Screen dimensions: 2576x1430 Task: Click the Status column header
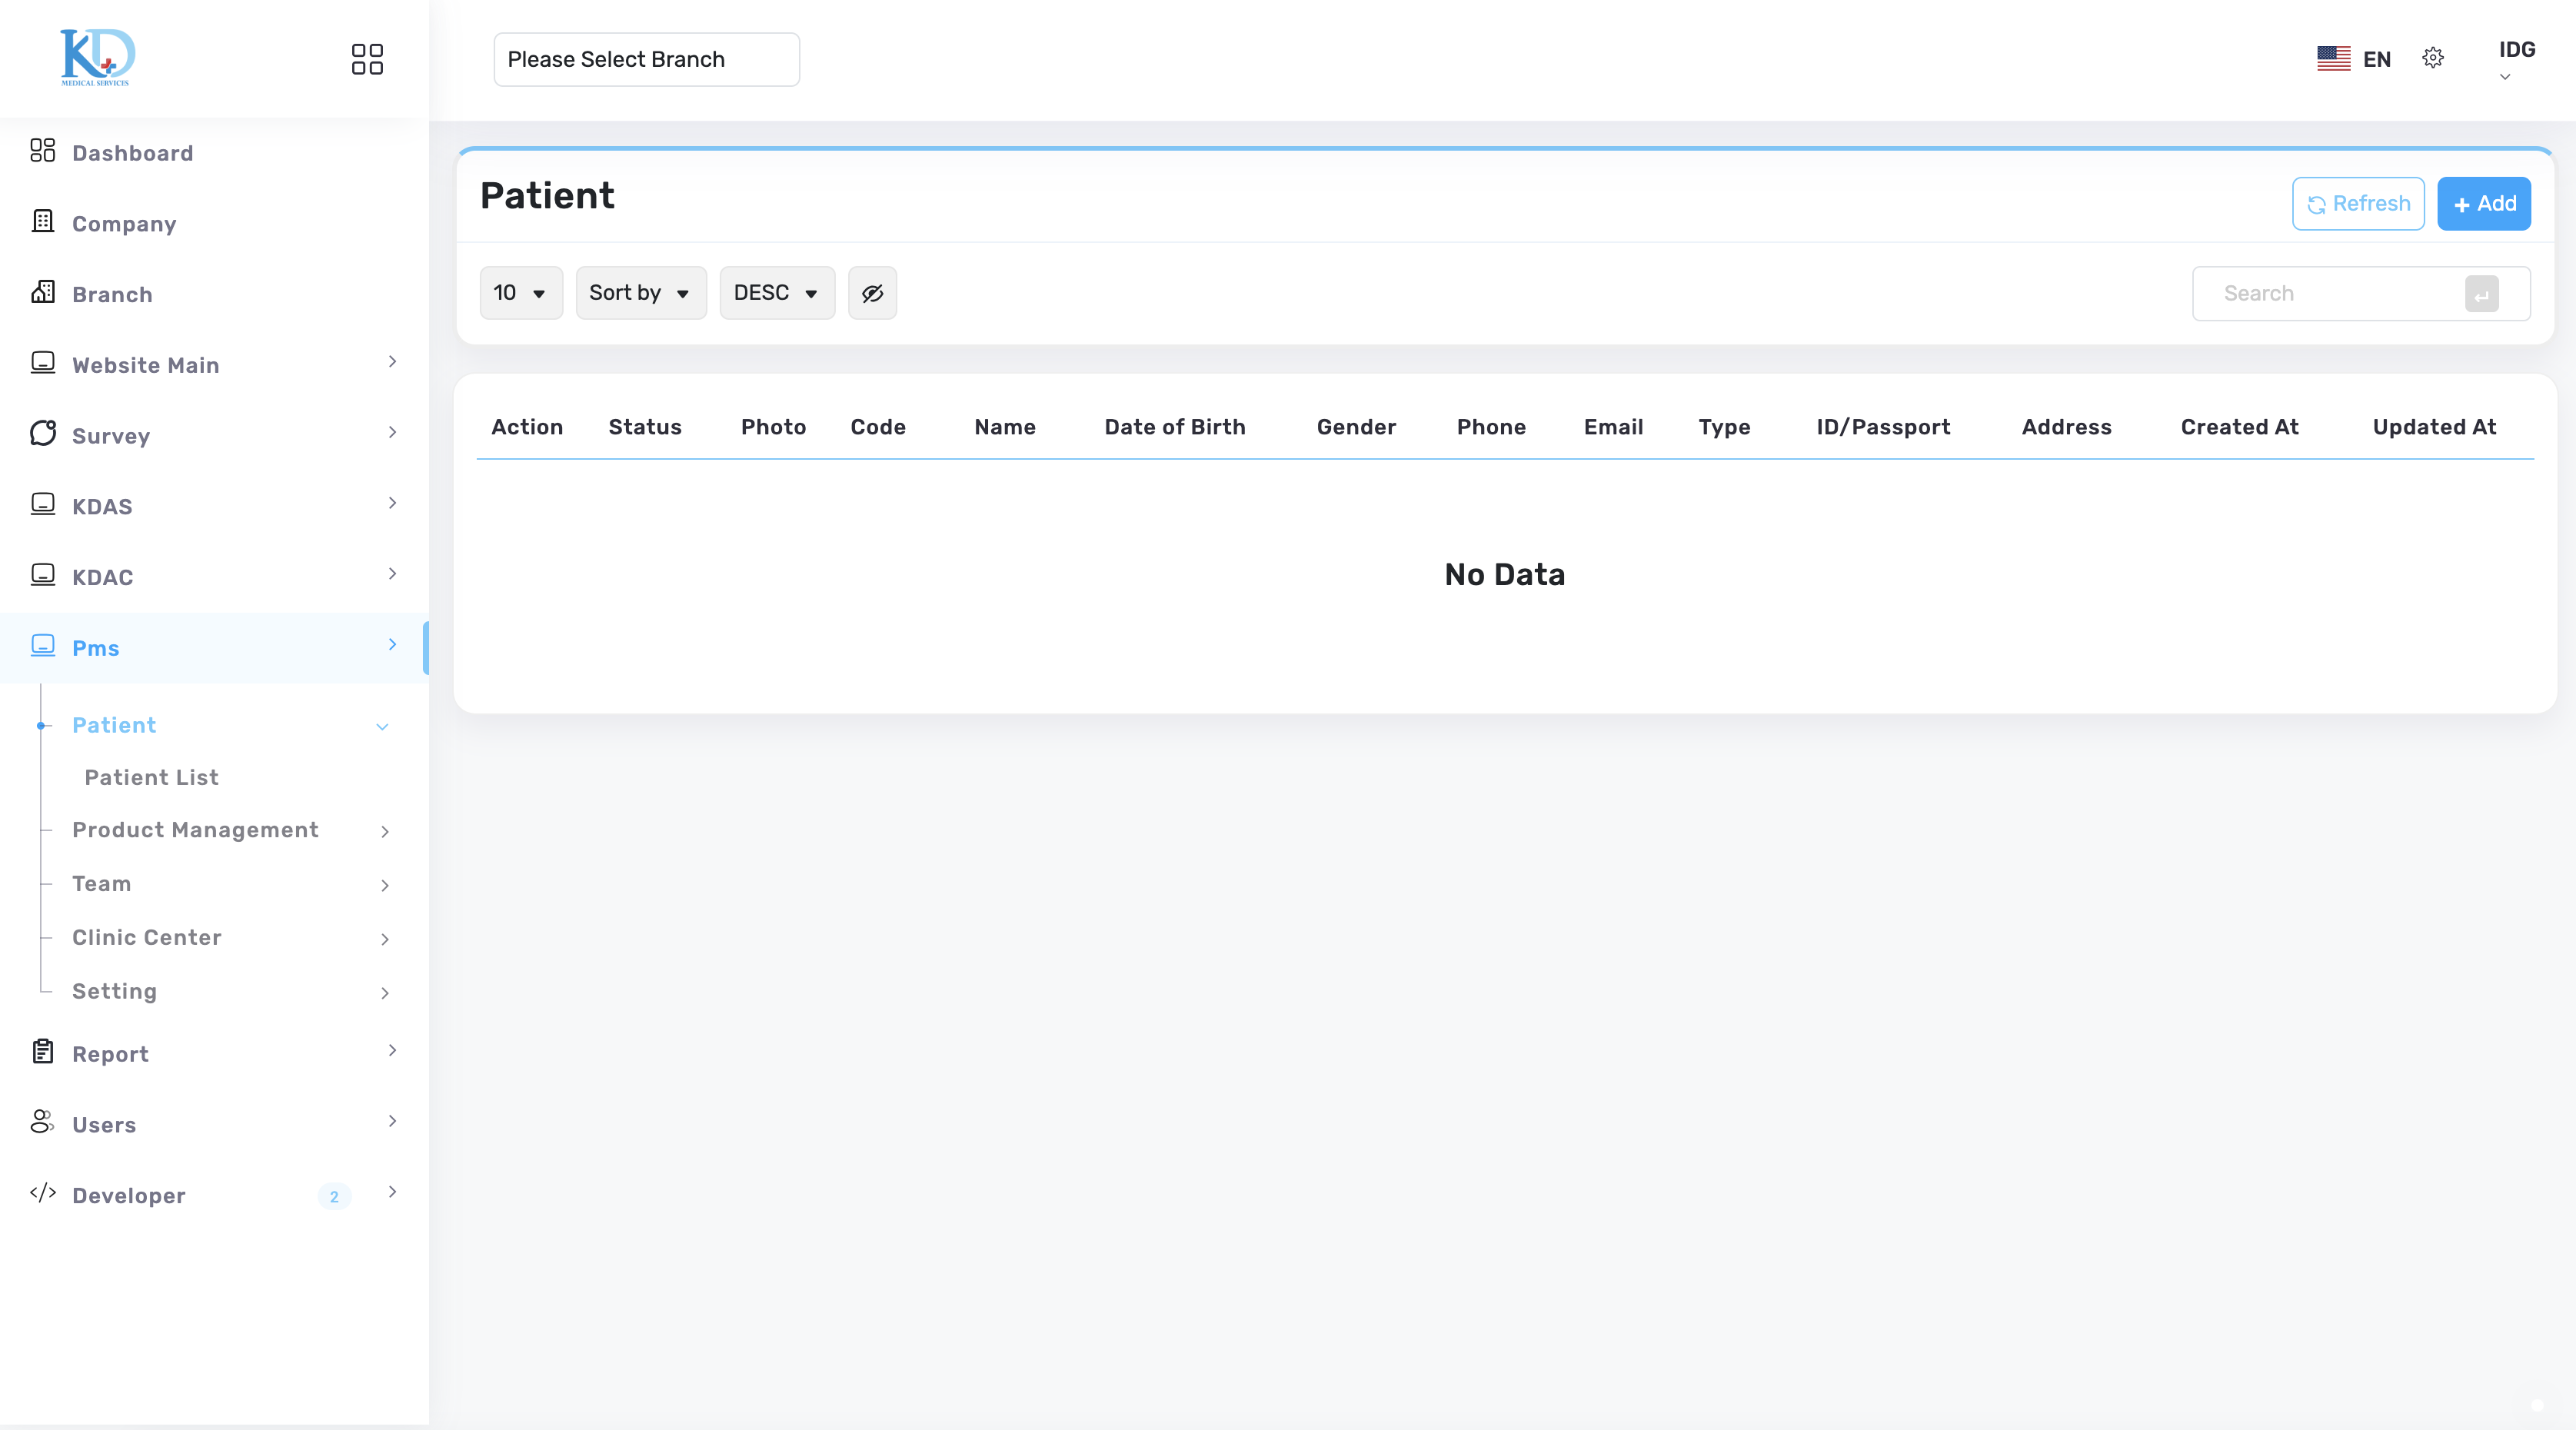(x=645, y=428)
